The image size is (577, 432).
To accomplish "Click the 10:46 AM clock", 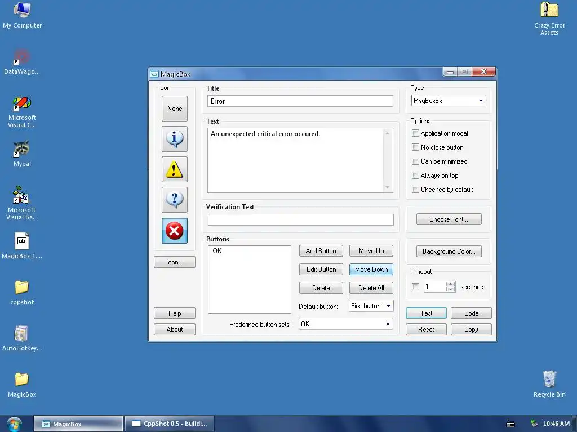I will 556,424.
